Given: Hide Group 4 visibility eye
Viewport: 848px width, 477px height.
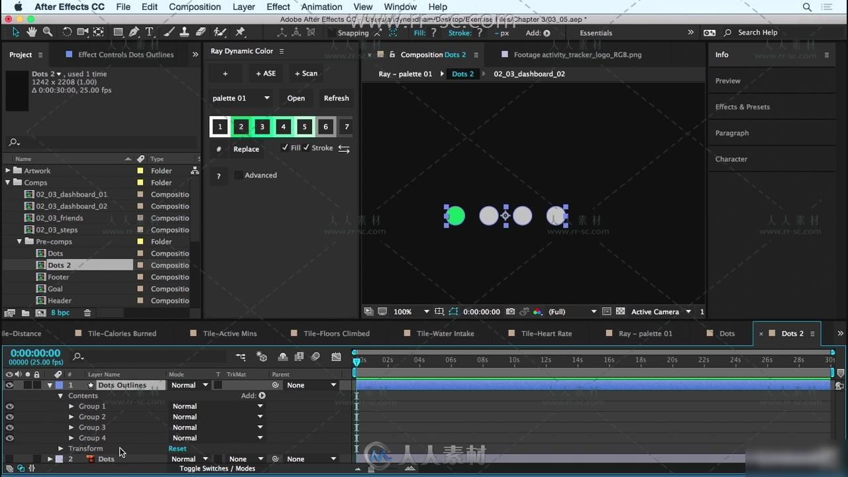Looking at the screenshot, I should (x=9, y=438).
